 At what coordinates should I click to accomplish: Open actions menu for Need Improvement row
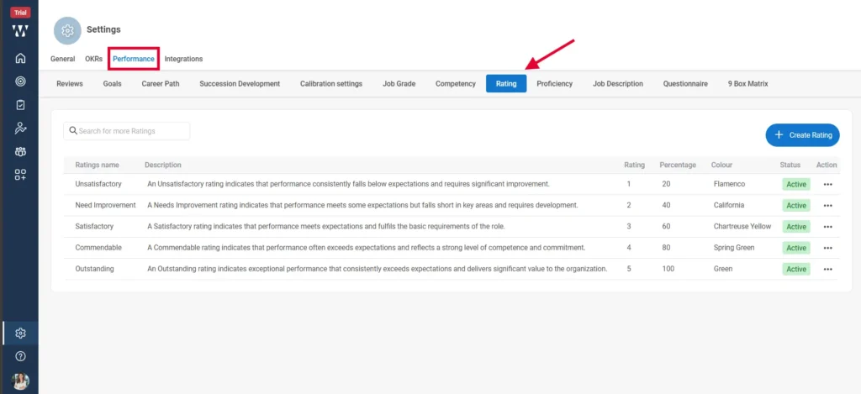click(828, 205)
